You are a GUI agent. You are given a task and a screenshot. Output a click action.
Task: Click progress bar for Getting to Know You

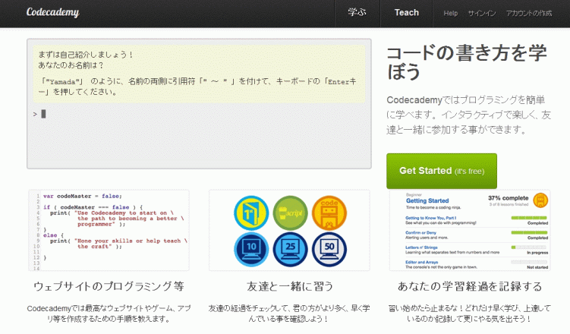(x=529, y=218)
